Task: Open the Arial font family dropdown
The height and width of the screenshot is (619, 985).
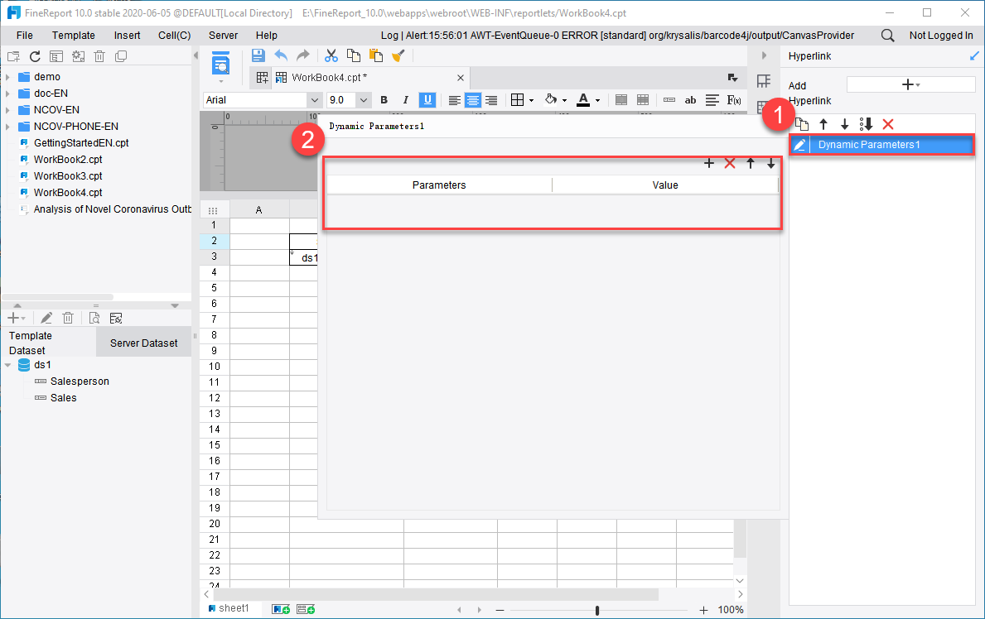Action: click(314, 100)
